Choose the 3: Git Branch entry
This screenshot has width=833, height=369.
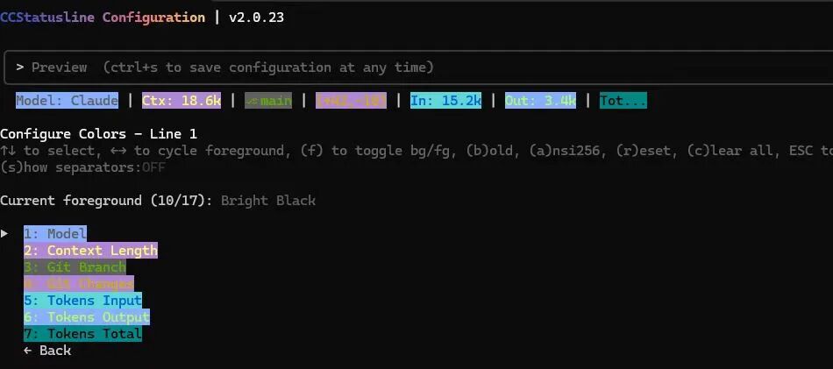pos(75,267)
